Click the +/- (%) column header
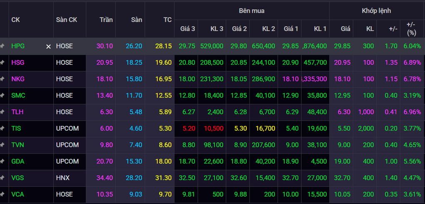Viewport: 425px width, 204px height. [x=411, y=28]
